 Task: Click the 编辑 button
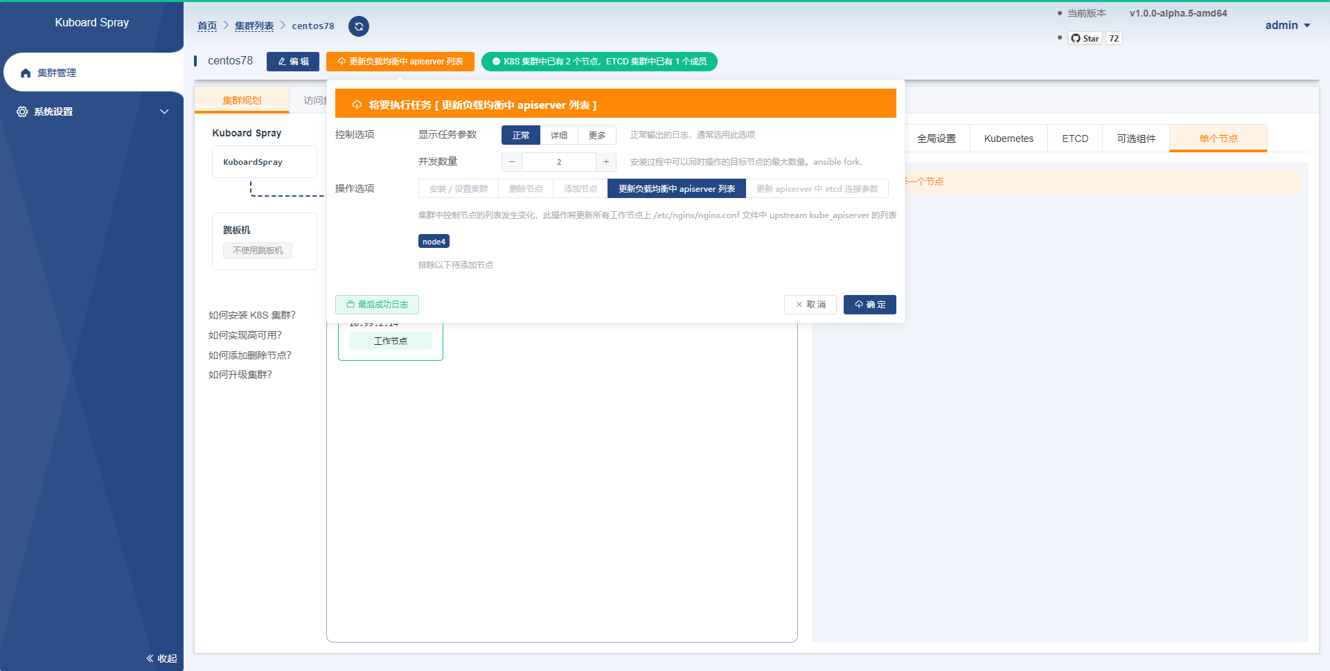pos(293,62)
